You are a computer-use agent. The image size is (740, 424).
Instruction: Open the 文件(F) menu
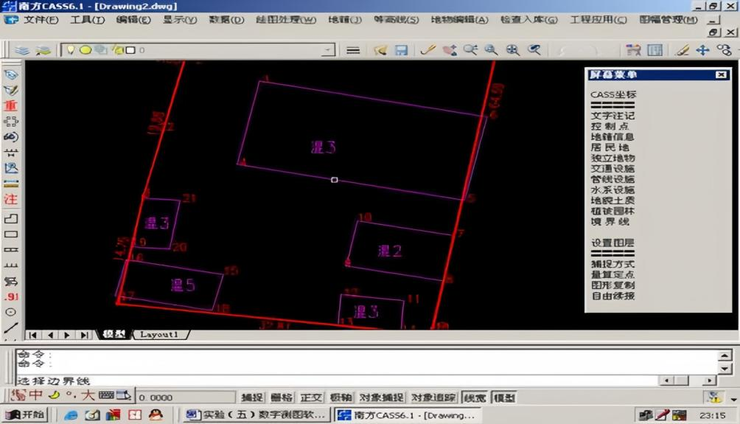click(40, 20)
